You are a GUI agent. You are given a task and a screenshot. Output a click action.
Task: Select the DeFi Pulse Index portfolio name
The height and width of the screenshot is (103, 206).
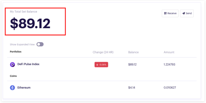(x=28, y=64)
